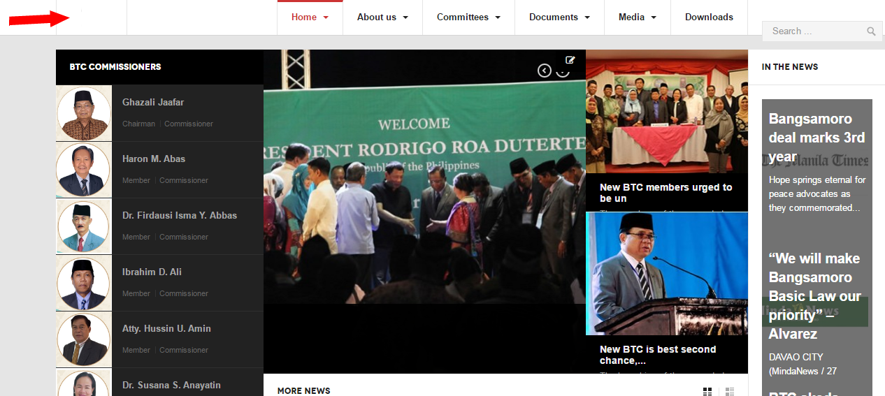Go to the previous slide with the circled arrow

(x=545, y=71)
